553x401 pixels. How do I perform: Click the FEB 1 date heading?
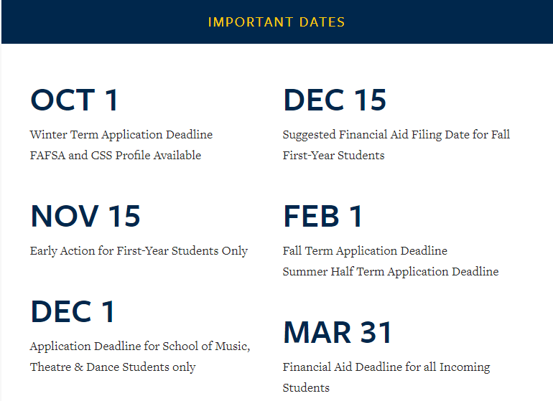(323, 217)
